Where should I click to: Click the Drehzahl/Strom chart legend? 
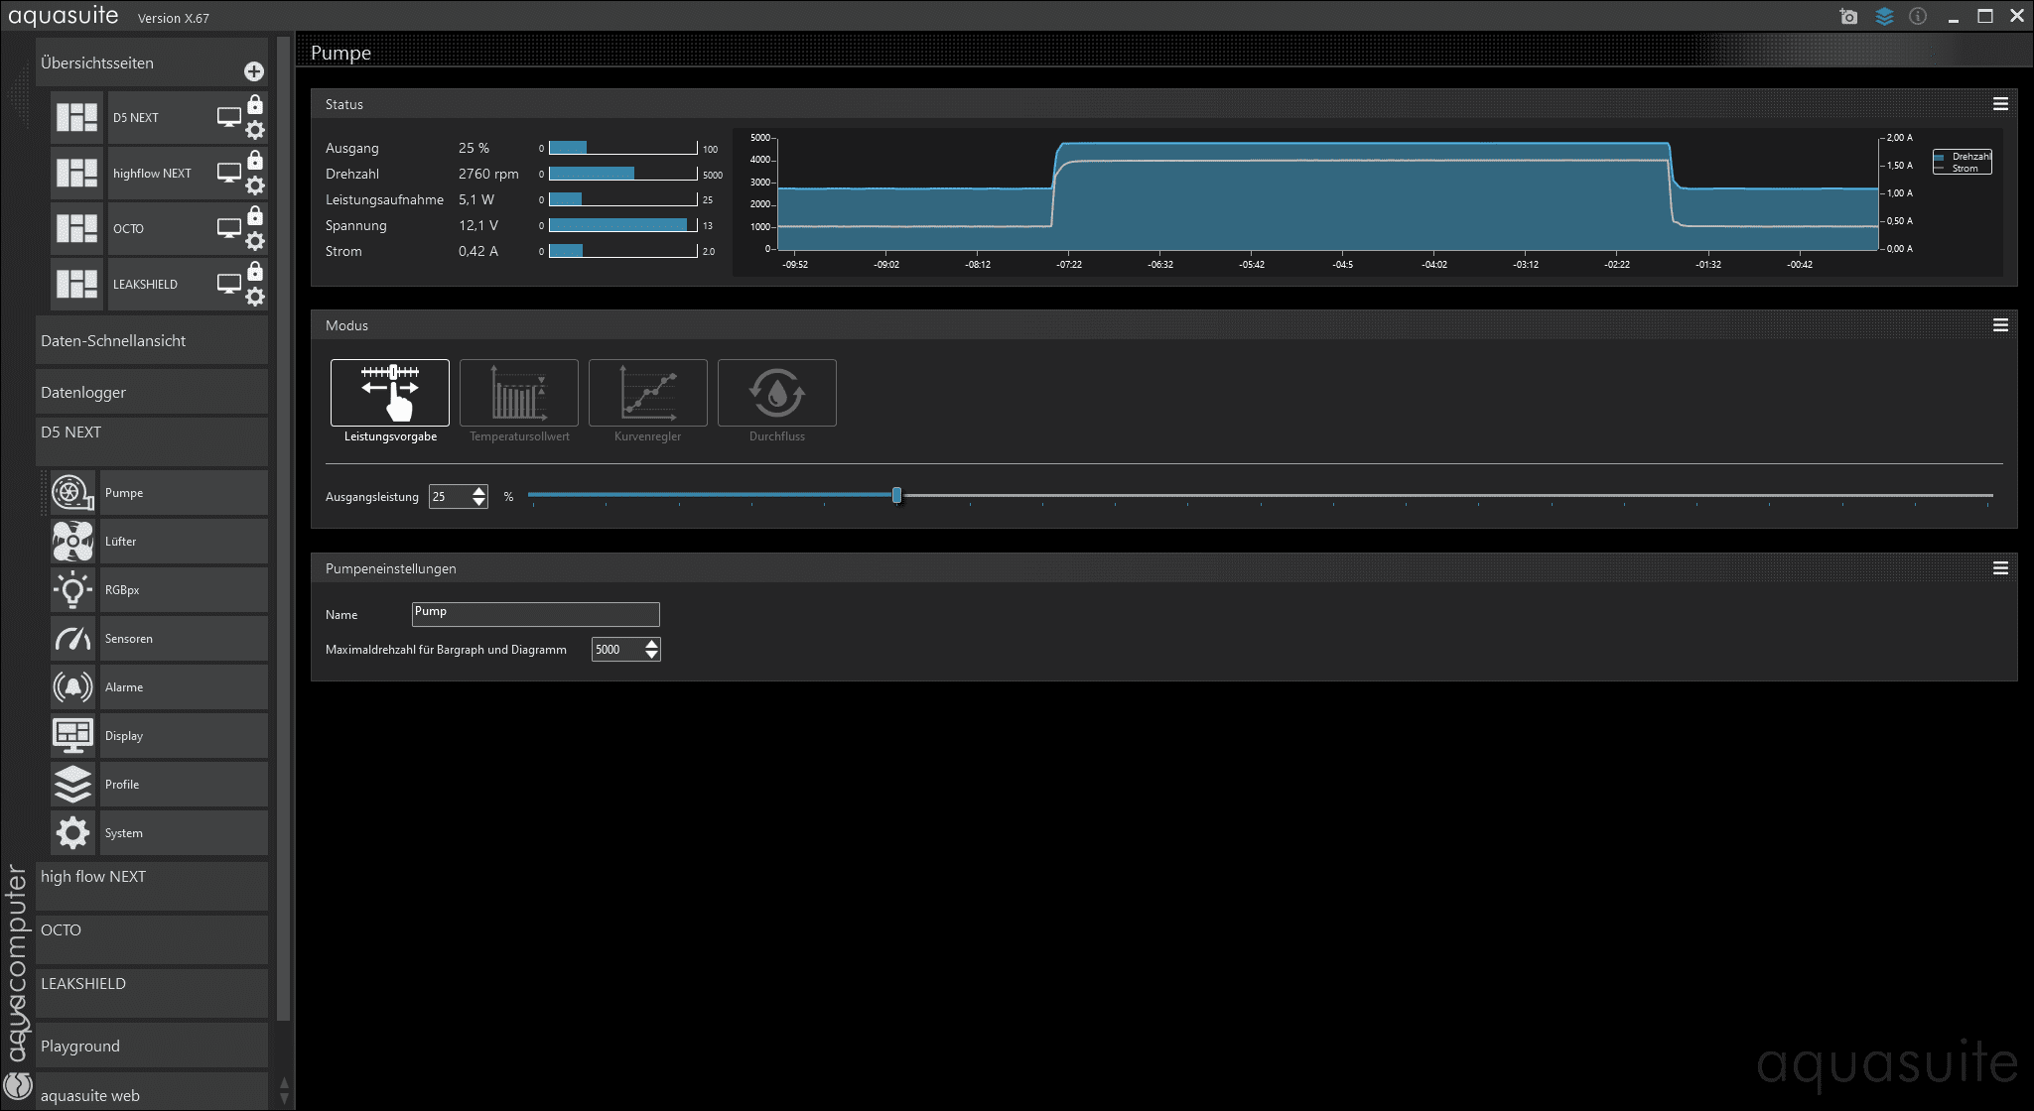click(1962, 162)
